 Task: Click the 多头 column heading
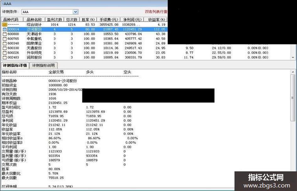(x=90, y=72)
